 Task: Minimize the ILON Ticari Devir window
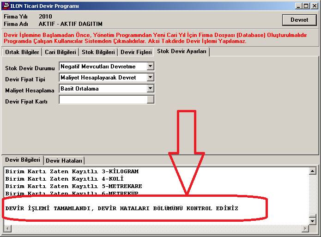pyautogui.click(x=298, y=6)
